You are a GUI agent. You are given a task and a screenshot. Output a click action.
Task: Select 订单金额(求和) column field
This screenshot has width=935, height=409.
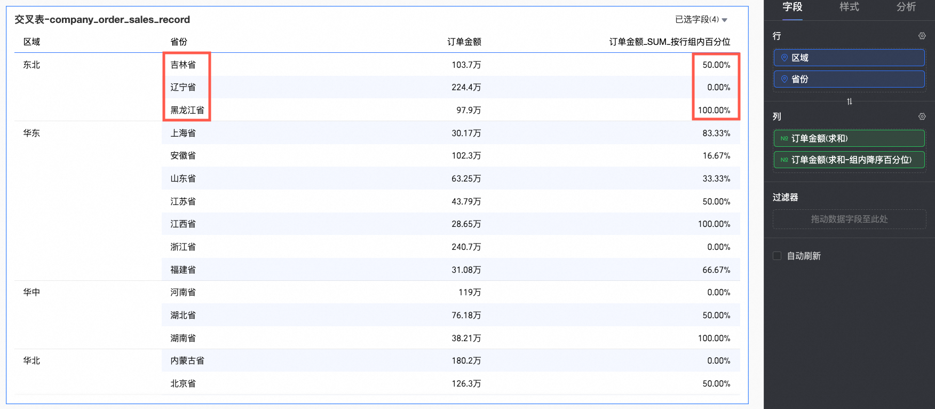tap(849, 138)
